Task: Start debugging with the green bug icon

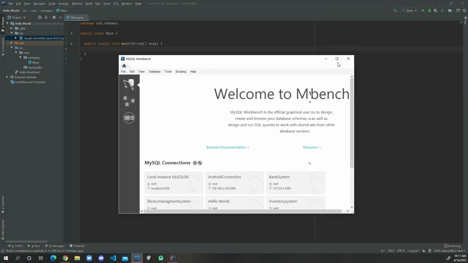Action: (x=429, y=11)
